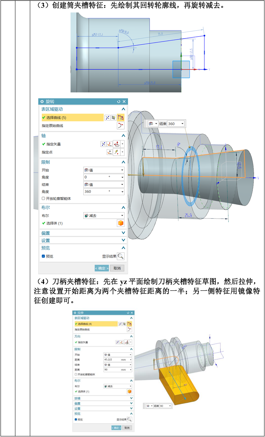Open 开始 值 dropdown in 拉伸 dialog
265x437 pixels.
pyautogui.click(x=118, y=355)
